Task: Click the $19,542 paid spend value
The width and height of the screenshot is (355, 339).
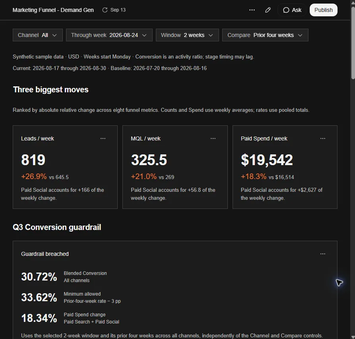Action: click(267, 160)
